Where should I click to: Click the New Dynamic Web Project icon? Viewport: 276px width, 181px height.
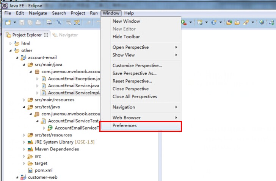pyautogui.click(x=200, y=22)
